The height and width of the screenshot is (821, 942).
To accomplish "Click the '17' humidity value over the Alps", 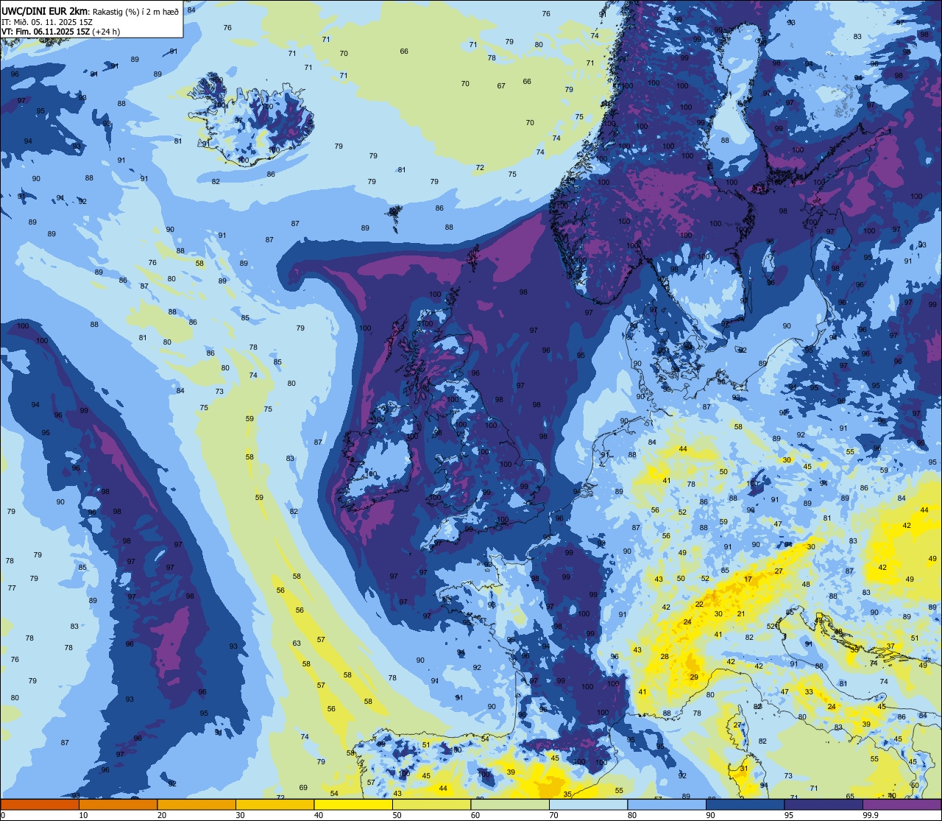I will (x=748, y=579).
